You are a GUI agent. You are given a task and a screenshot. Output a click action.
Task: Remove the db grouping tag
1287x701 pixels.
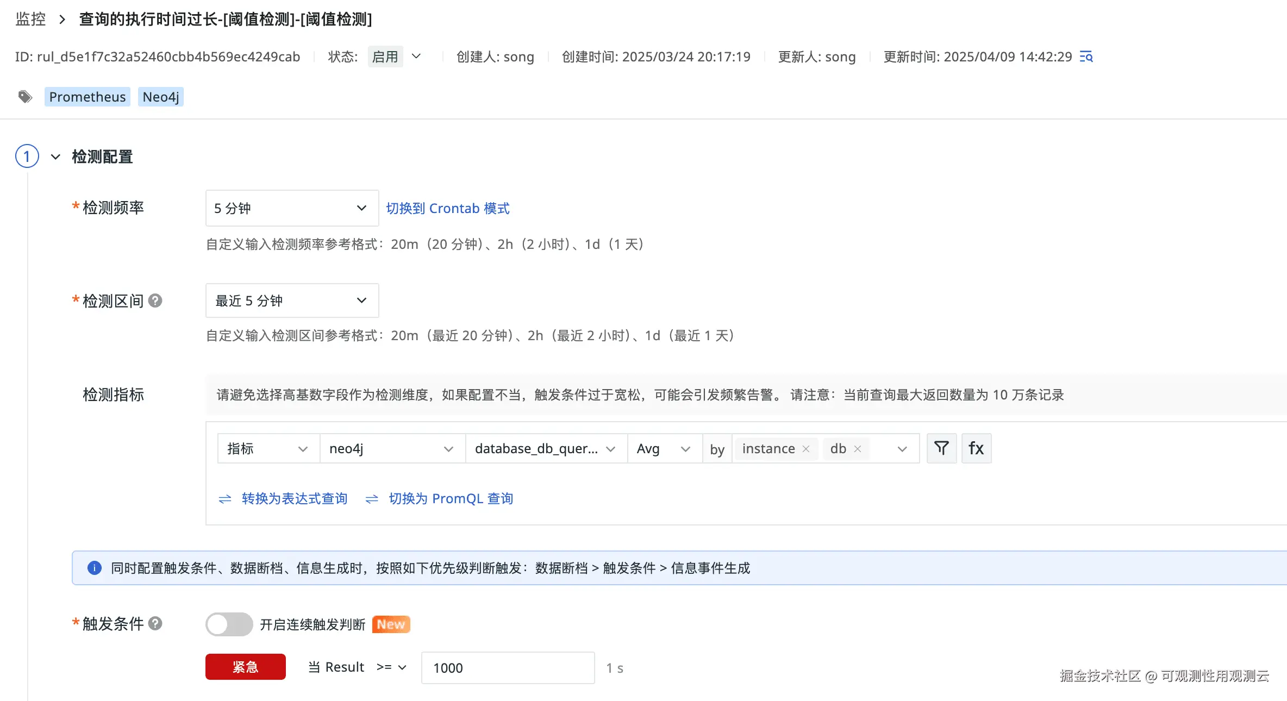(858, 449)
